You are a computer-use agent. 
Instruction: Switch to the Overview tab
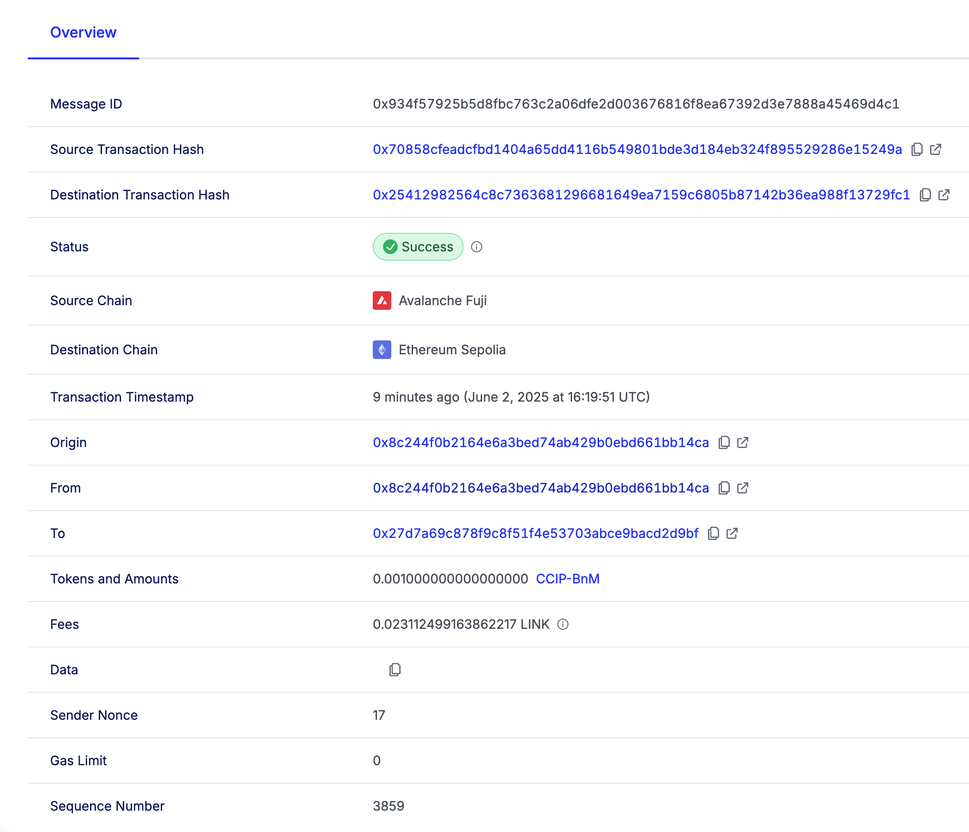(x=83, y=32)
